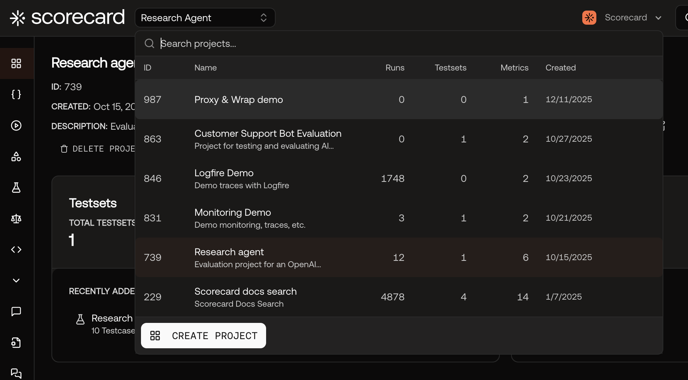This screenshot has height=380, width=688.
Task: Open the Research Agent project selector
Action: [205, 18]
